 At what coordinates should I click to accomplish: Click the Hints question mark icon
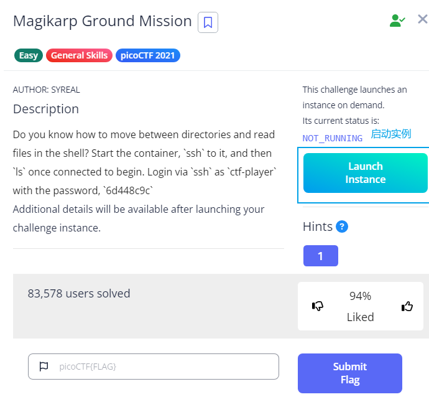(x=342, y=227)
